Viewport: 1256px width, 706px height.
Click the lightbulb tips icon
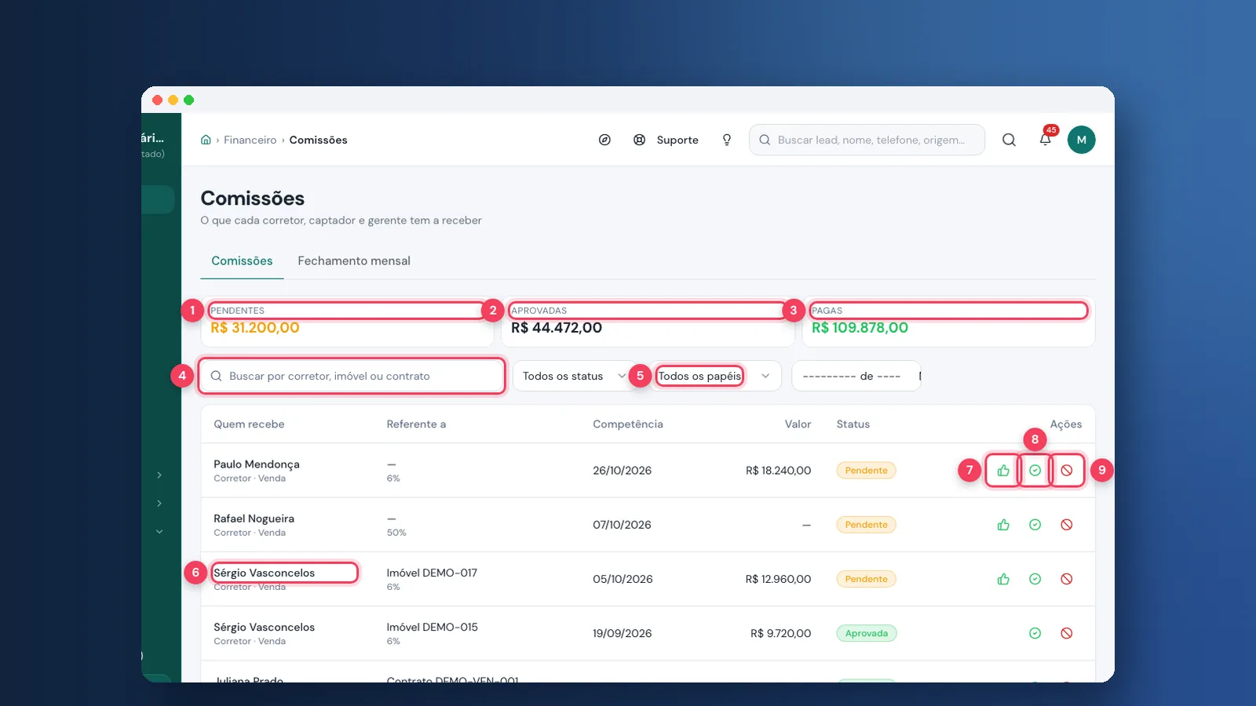(x=727, y=140)
